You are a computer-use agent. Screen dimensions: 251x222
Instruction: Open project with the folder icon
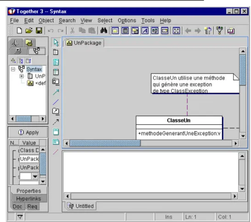29,30
